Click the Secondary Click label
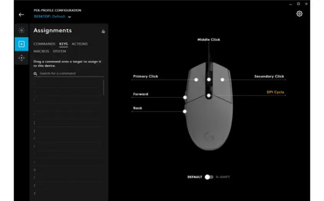This screenshot has width=324, height=201. point(269,77)
